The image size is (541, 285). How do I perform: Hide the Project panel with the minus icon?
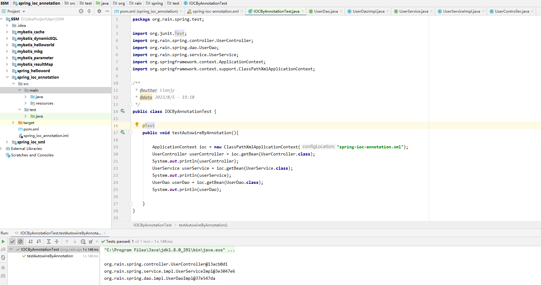coord(107,11)
